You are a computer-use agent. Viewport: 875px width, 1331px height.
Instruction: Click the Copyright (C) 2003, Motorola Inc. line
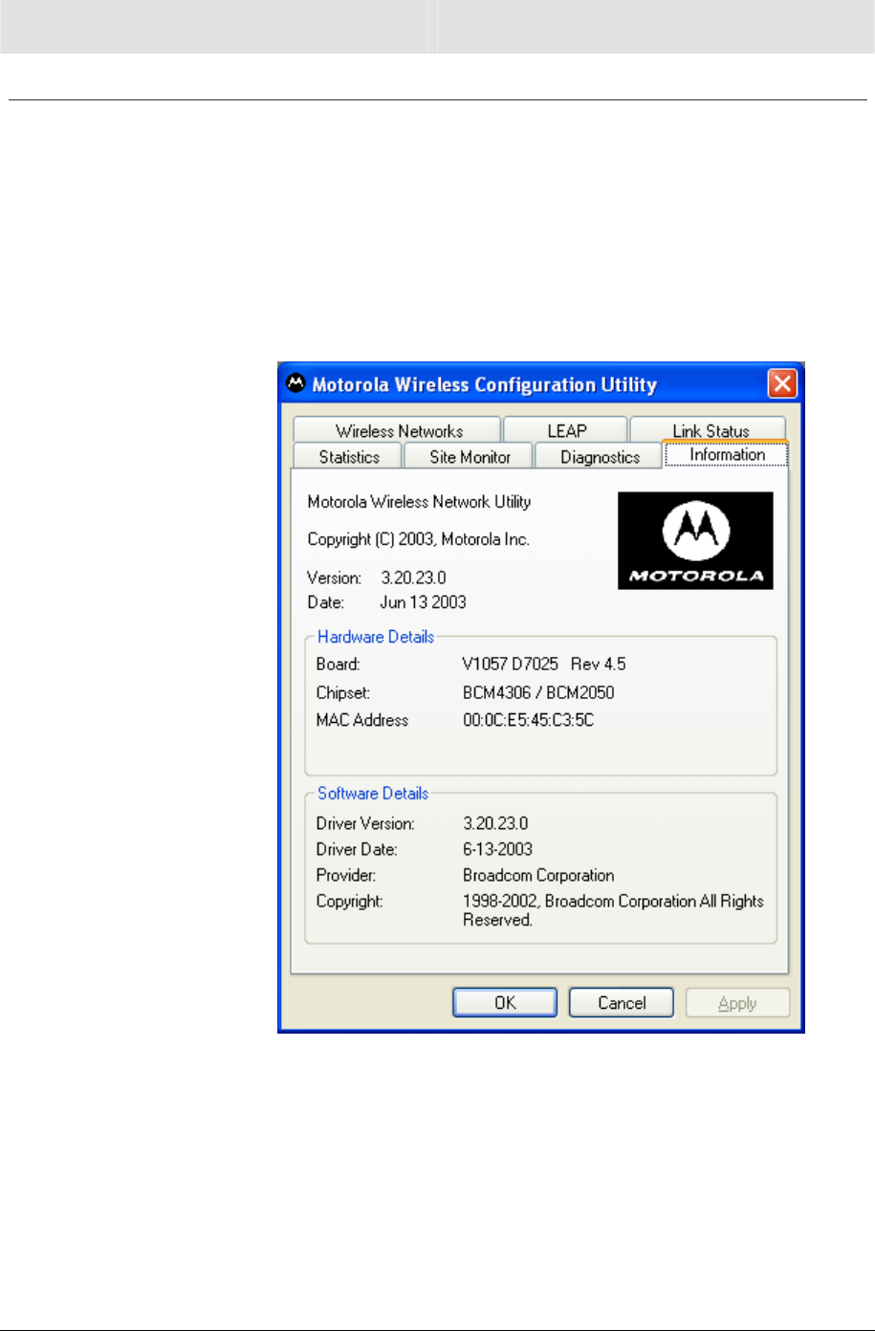pyautogui.click(x=418, y=539)
